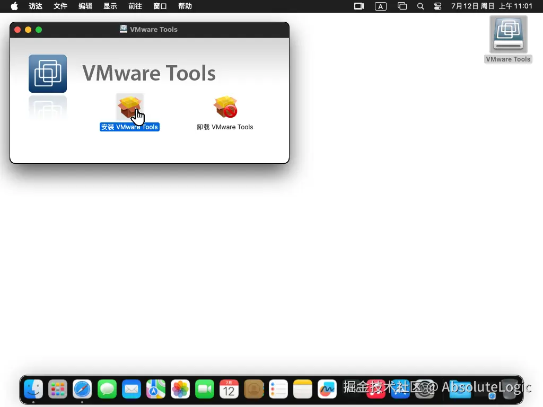
Task: Close the VMware Tools window
Action: [x=17, y=30]
